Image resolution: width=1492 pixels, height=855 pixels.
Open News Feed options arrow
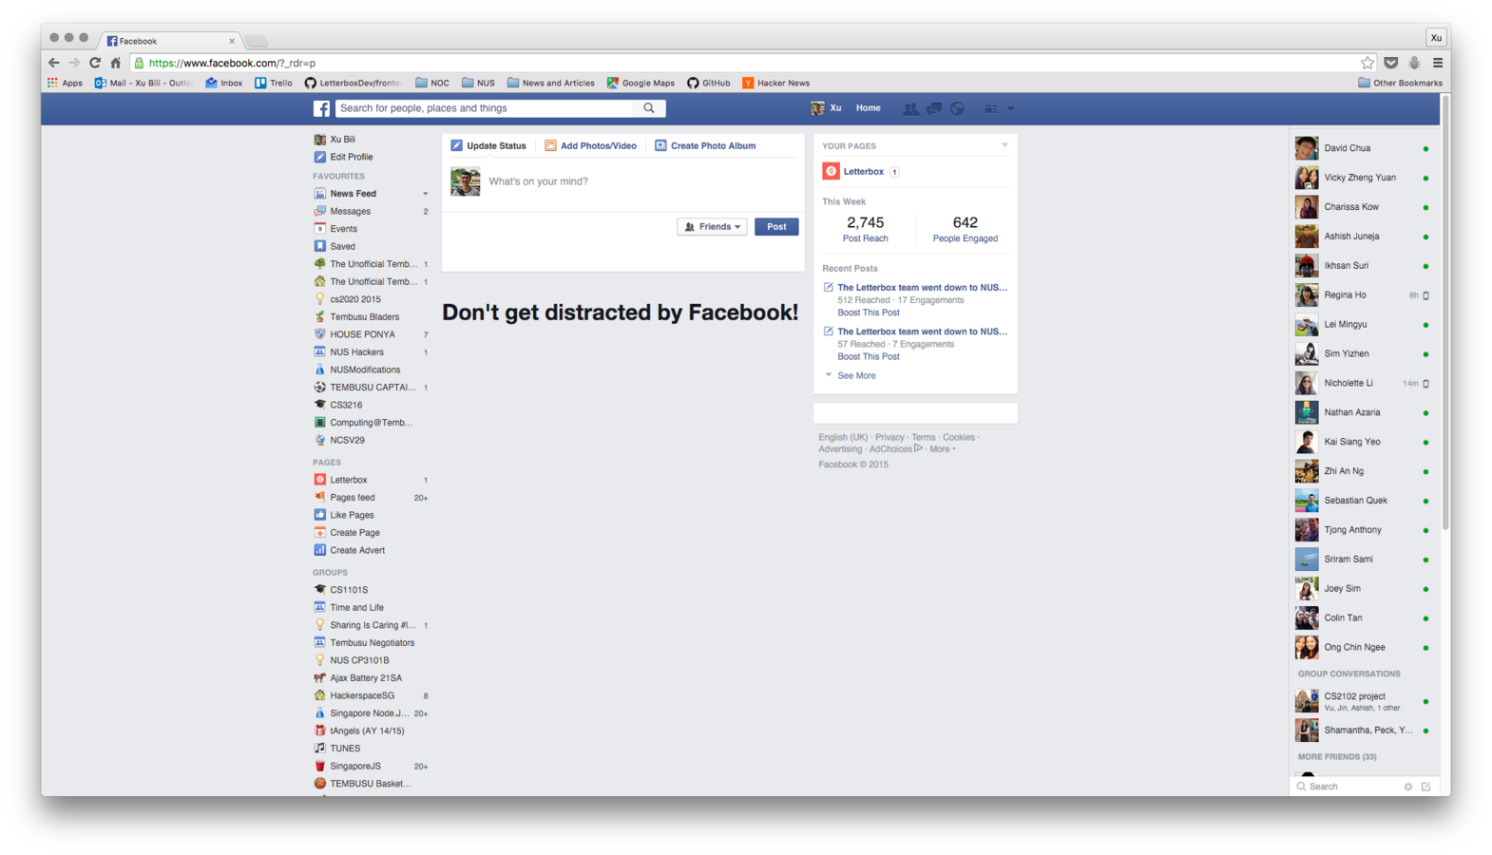point(425,194)
